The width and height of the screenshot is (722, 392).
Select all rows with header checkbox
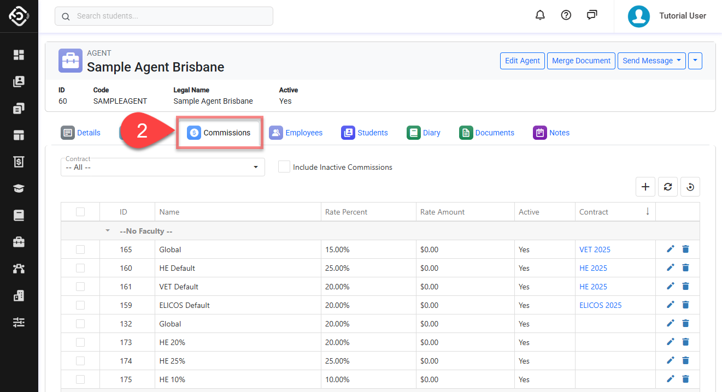point(80,212)
